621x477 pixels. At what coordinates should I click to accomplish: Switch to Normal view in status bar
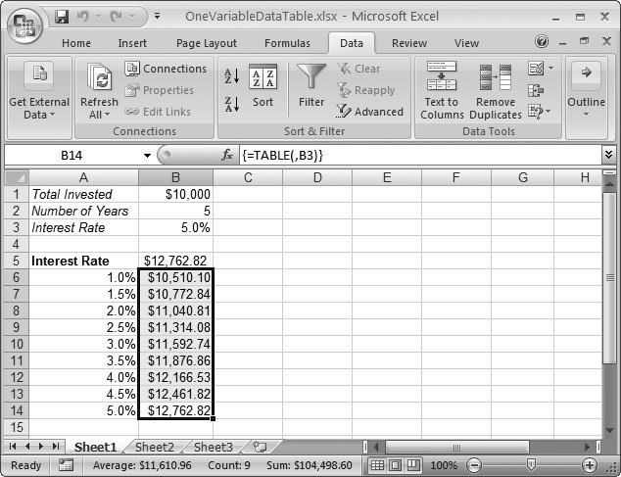(377, 465)
